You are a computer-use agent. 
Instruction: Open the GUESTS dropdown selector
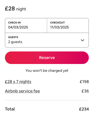(x=47, y=40)
